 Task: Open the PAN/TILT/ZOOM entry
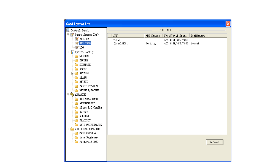coord(88,86)
